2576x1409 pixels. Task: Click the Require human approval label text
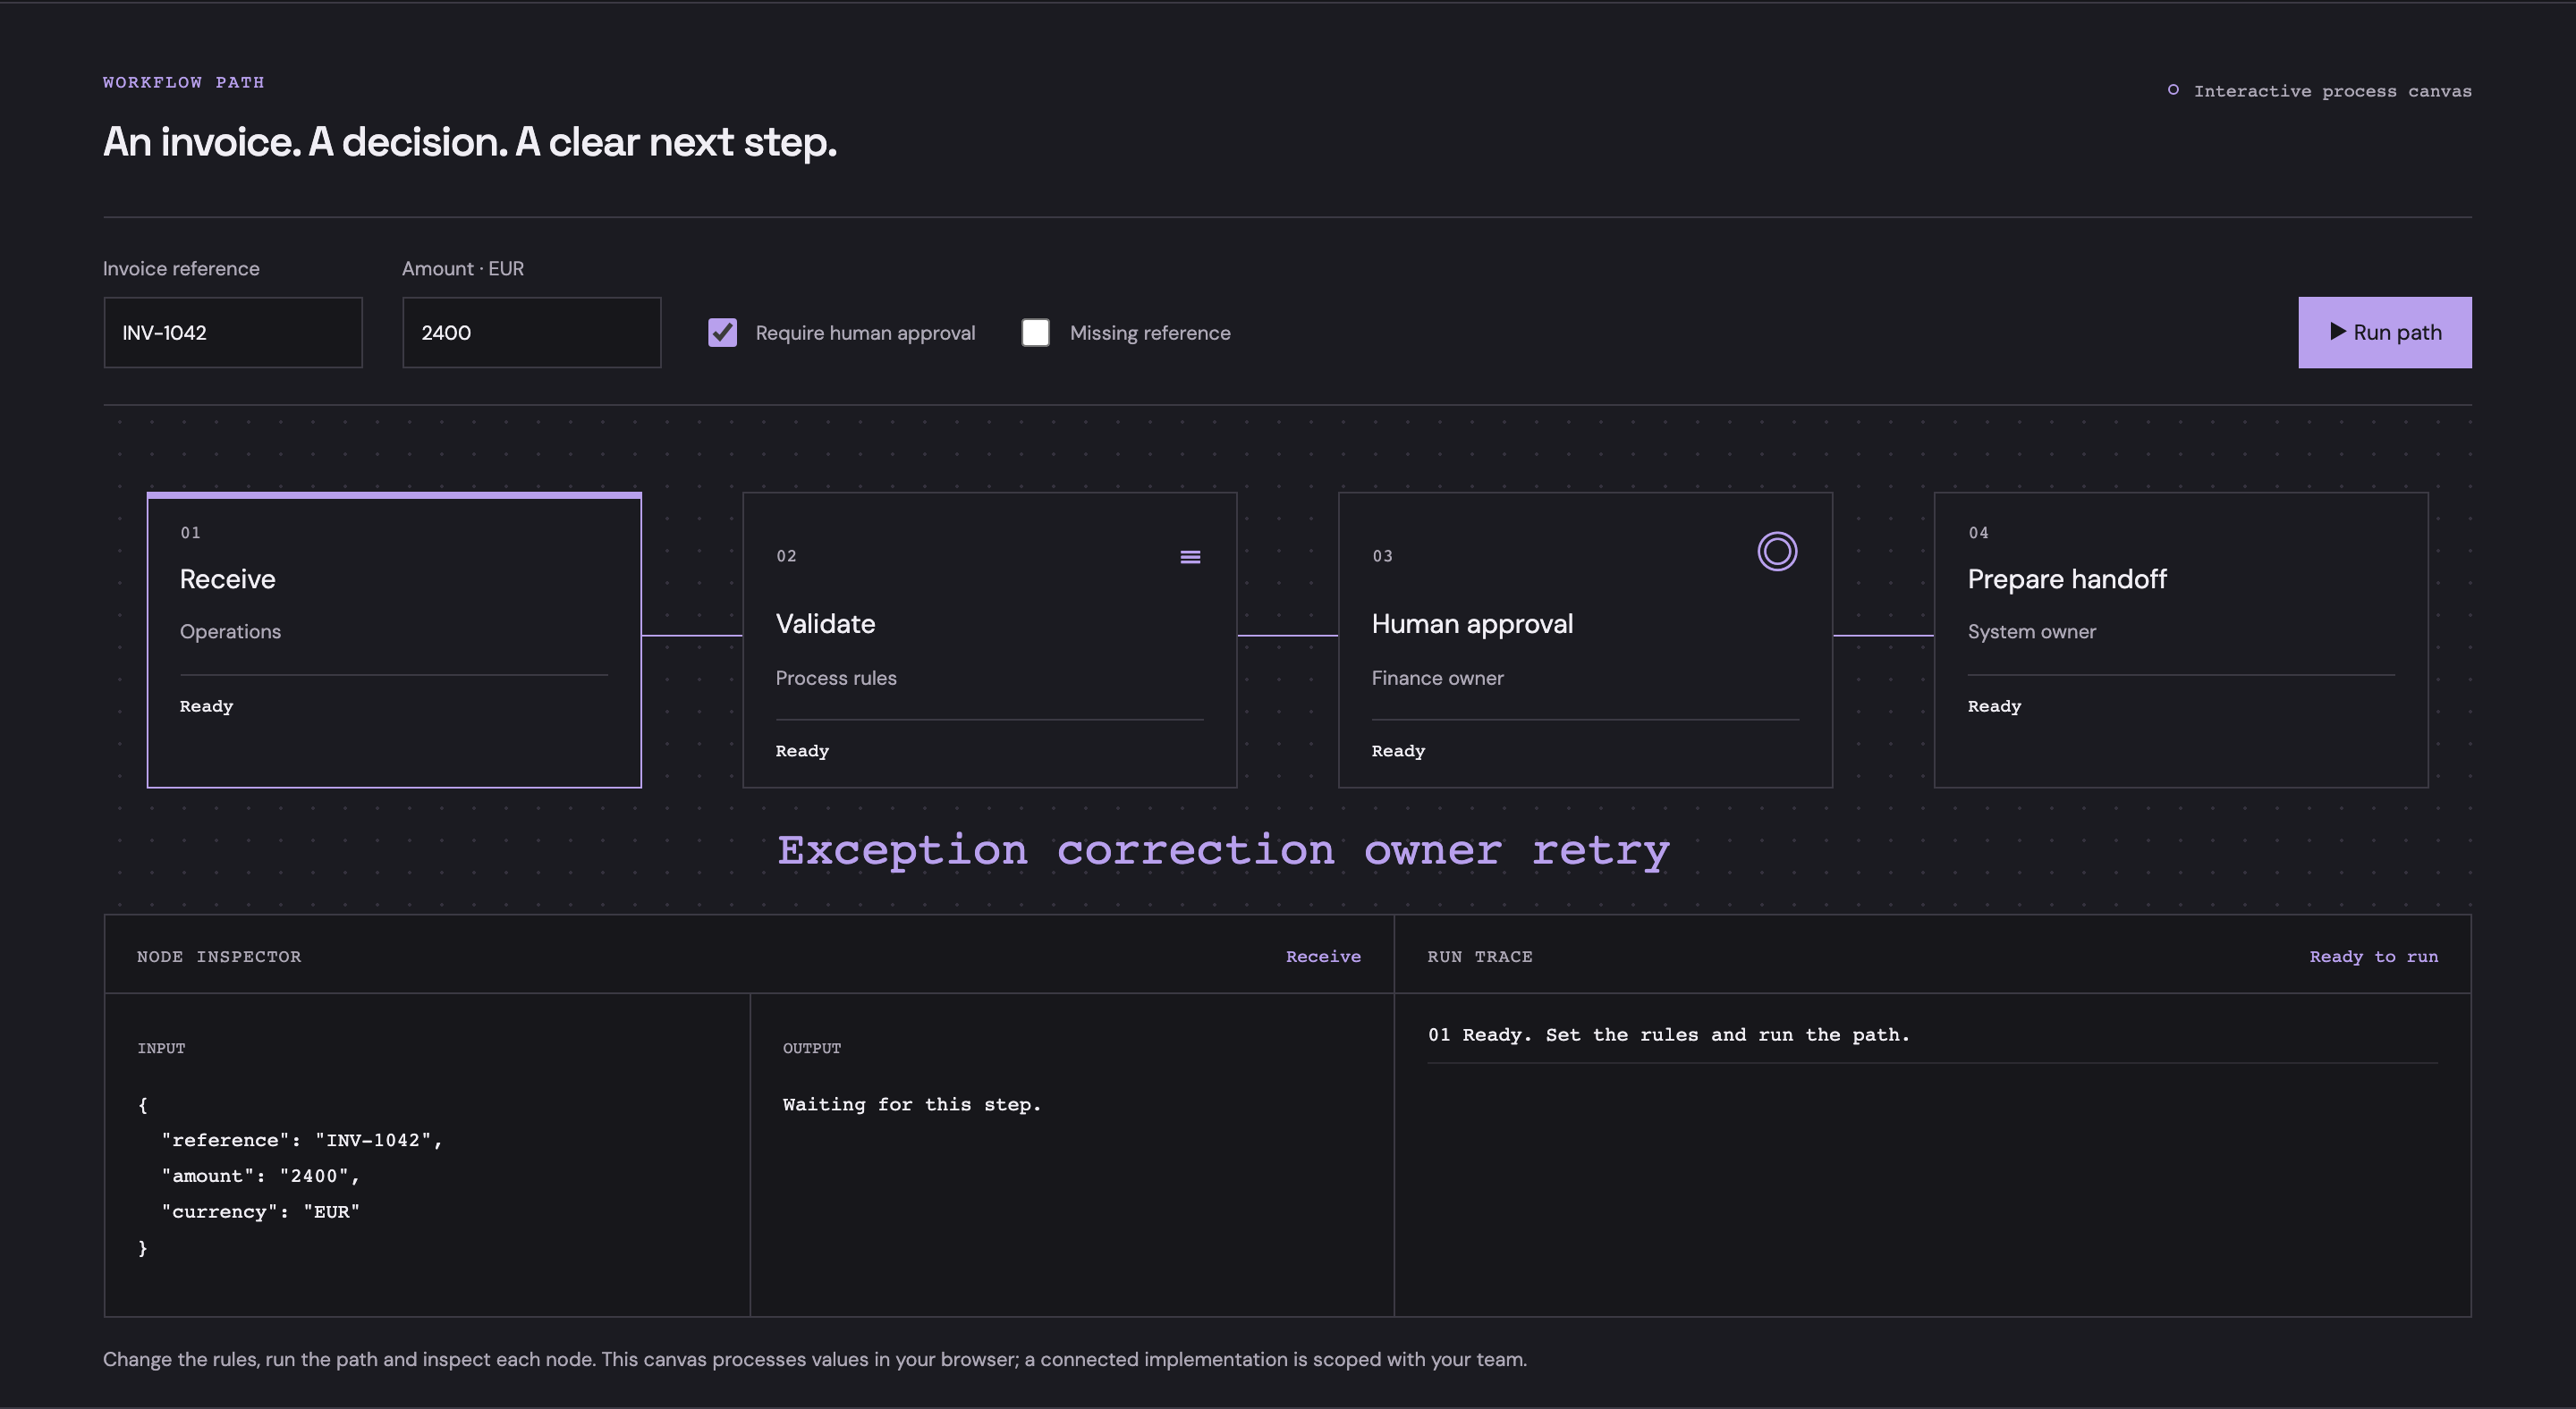pyautogui.click(x=865, y=333)
